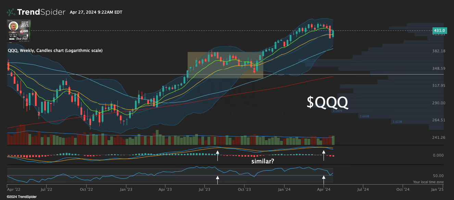Viewport: 454px width, 200px height.
Task: Click the Oct '22 time axis label
Action: (87, 189)
